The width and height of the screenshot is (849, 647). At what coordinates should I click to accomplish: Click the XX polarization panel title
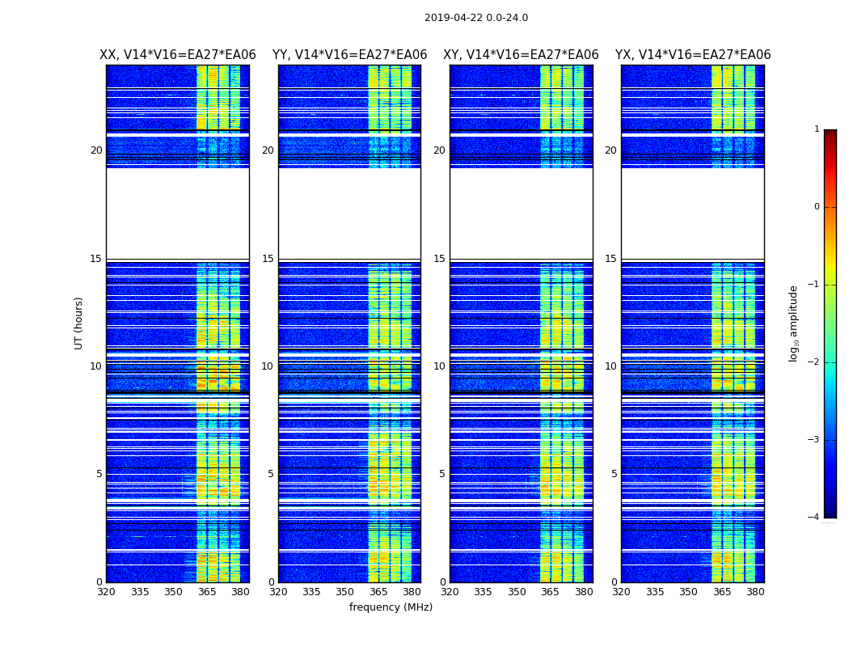click(x=178, y=55)
